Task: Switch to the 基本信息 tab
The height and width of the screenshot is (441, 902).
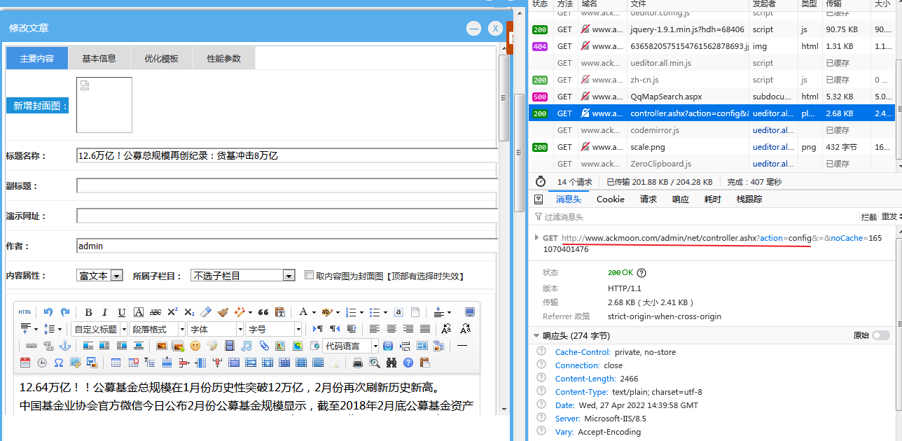Action: pos(99,58)
